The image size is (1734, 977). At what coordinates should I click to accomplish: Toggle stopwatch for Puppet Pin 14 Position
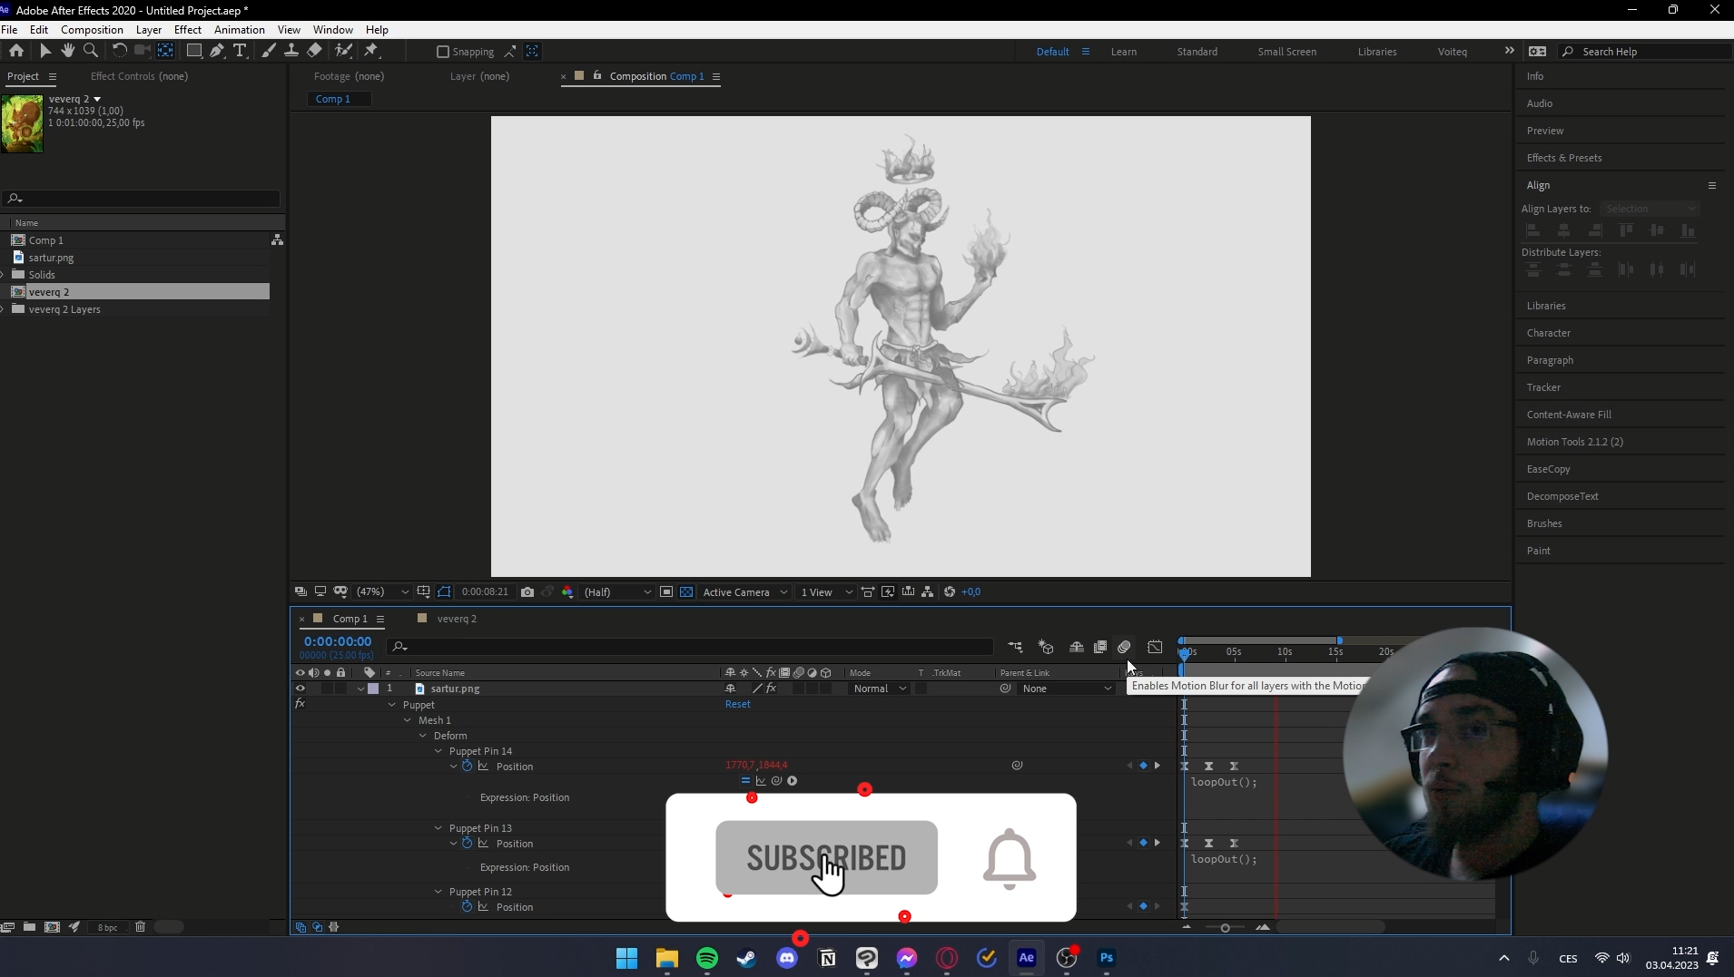point(467,767)
